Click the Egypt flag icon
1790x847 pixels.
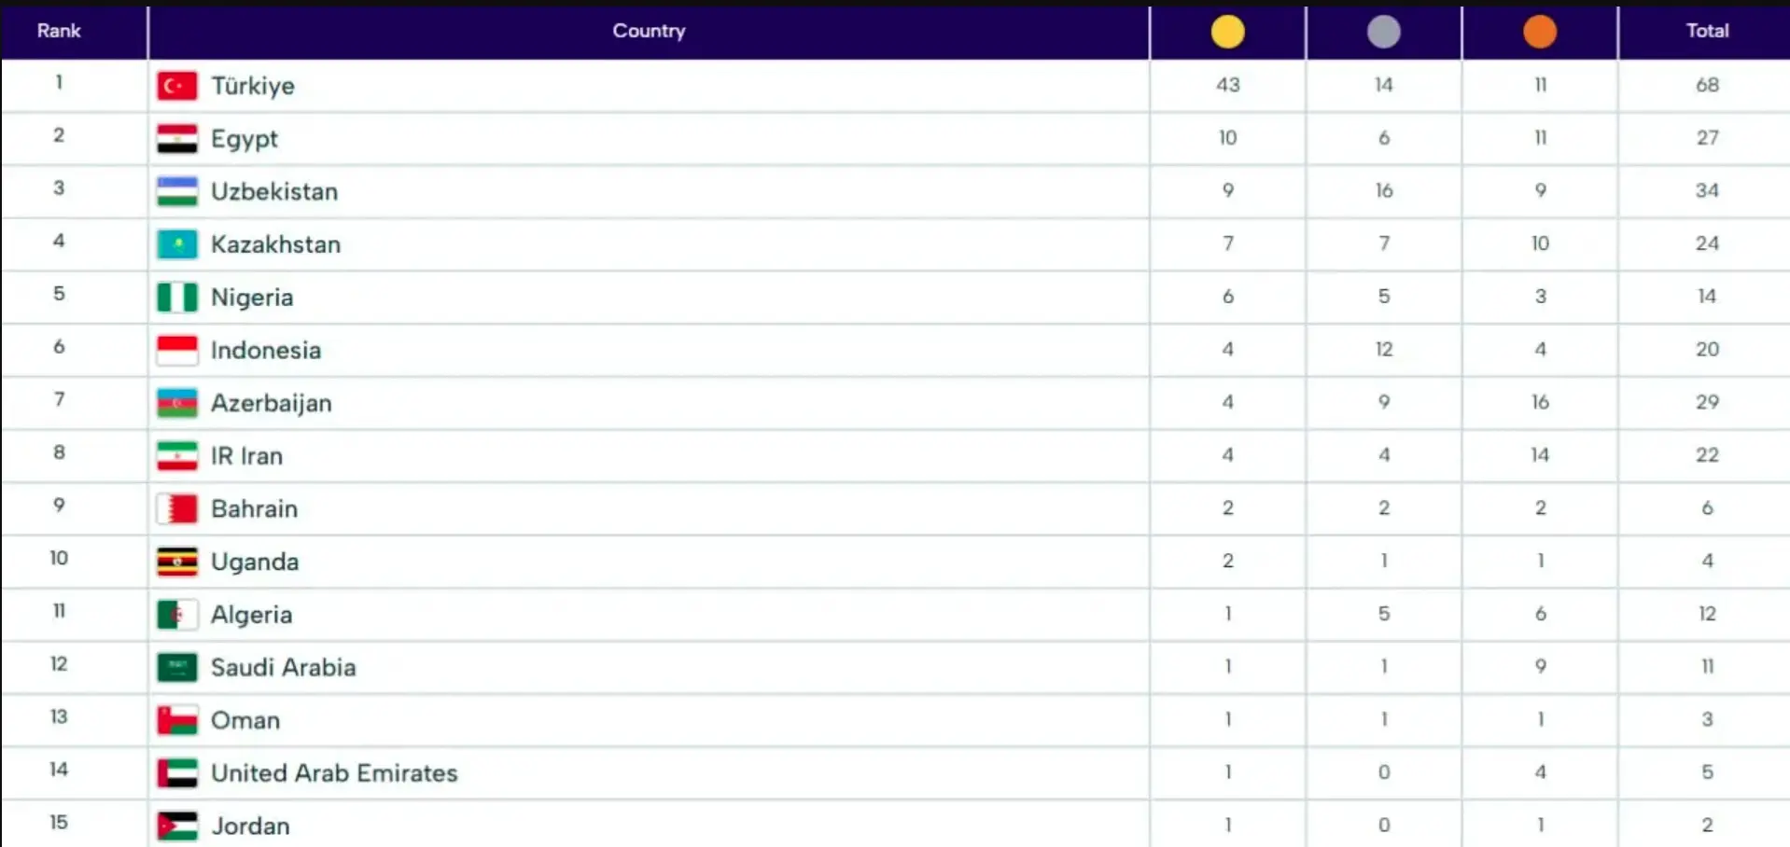[x=176, y=139]
